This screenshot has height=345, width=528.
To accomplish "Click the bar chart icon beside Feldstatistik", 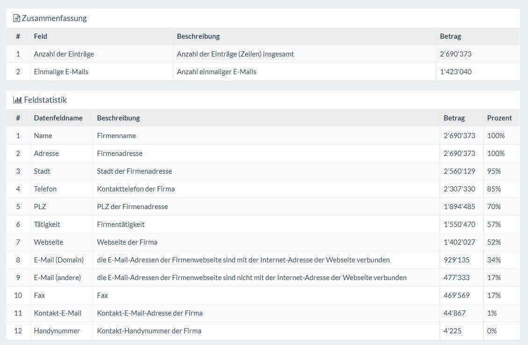I will tap(18, 100).
